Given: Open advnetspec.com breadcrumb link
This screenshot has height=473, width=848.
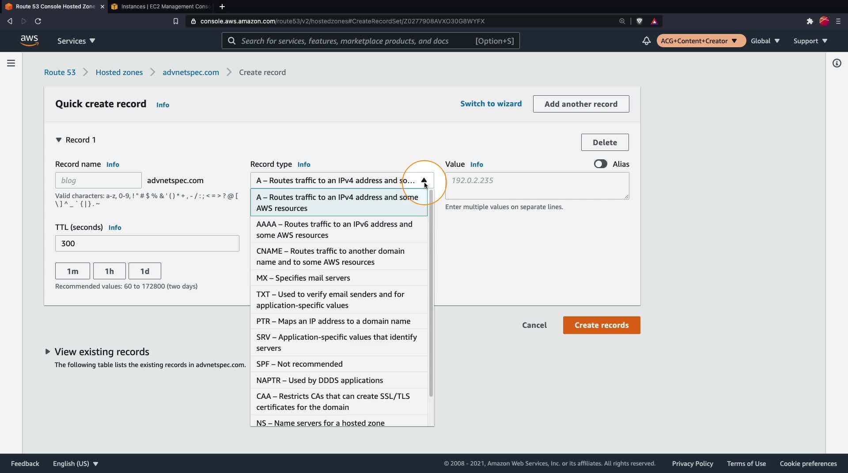Looking at the screenshot, I should pos(191,72).
